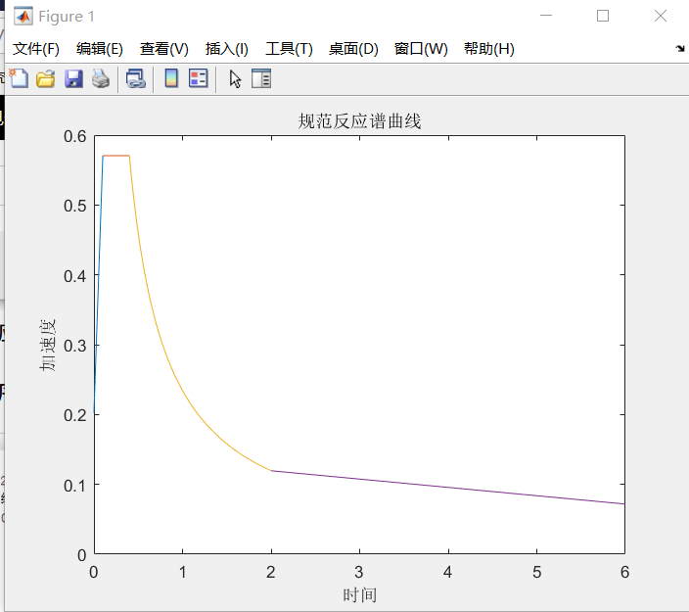Minimize the Figure 1 window

pyautogui.click(x=546, y=16)
